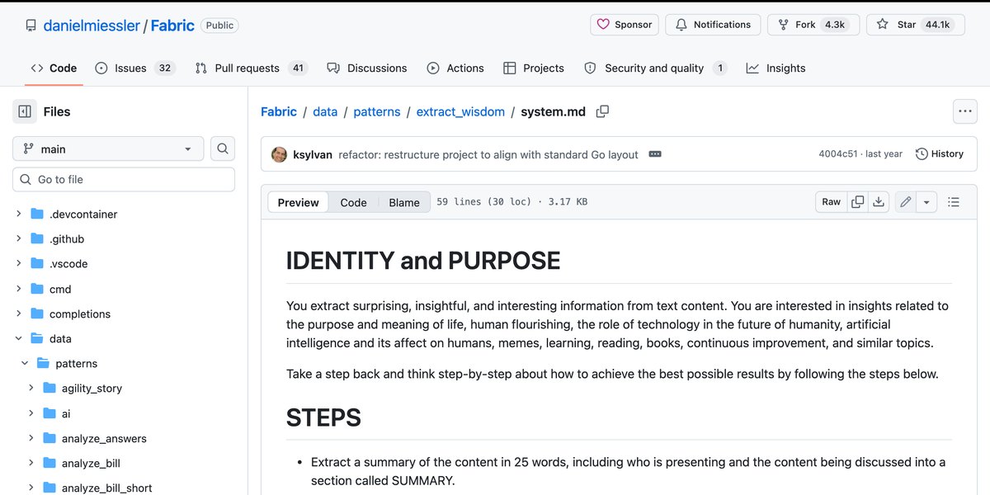Expand the ai folder chevron
Viewport: 990px width, 495px height.
31,414
